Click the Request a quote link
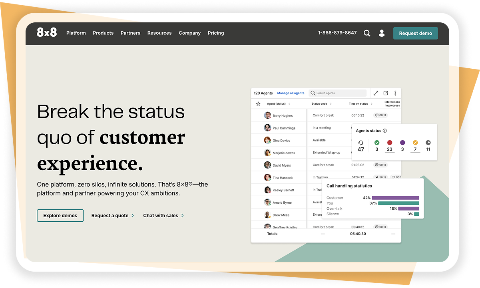The image size is (480, 288). pos(110,215)
